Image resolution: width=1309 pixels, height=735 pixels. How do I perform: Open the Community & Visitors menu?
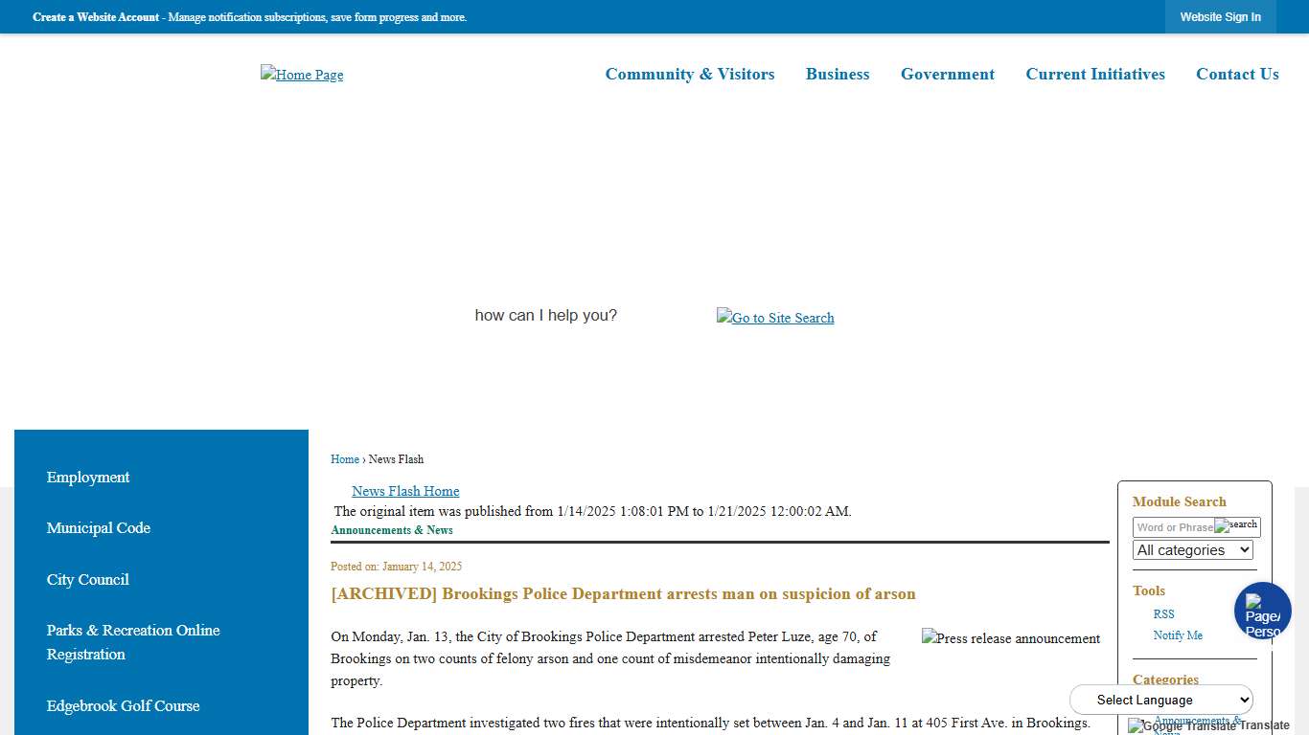point(690,75)
